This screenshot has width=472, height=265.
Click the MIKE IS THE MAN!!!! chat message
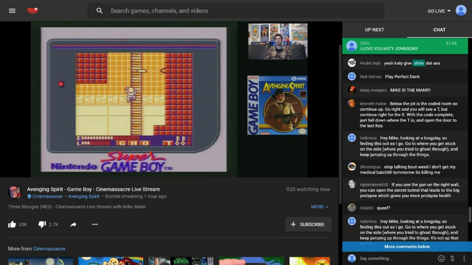[x=410, y=90]
